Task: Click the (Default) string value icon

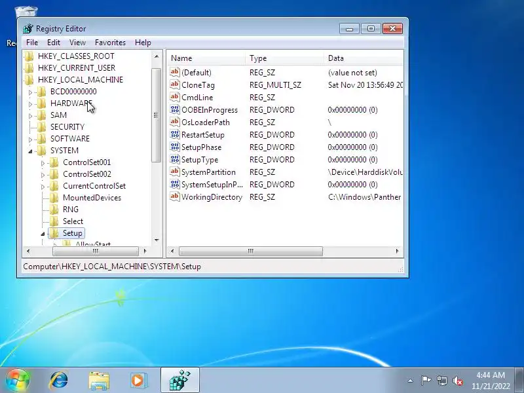Action: coord(175,72)
